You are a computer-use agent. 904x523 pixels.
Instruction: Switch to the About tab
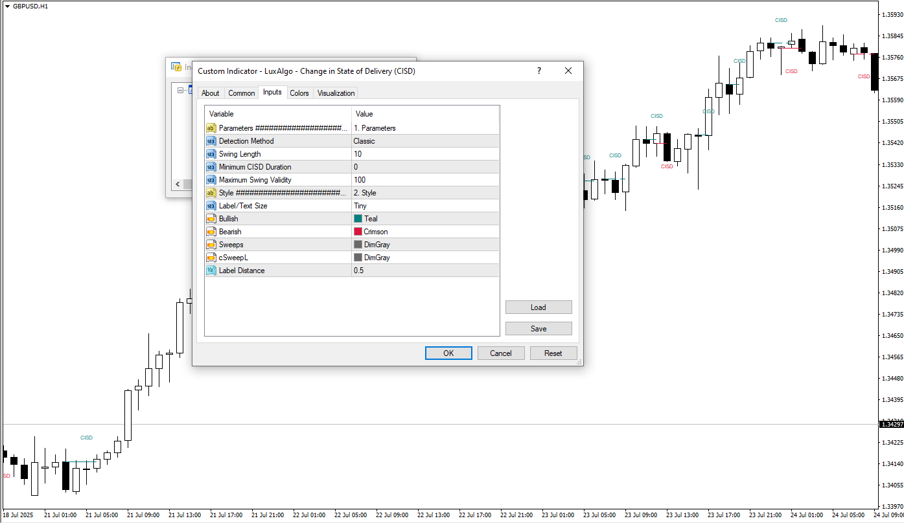[211, 93]
